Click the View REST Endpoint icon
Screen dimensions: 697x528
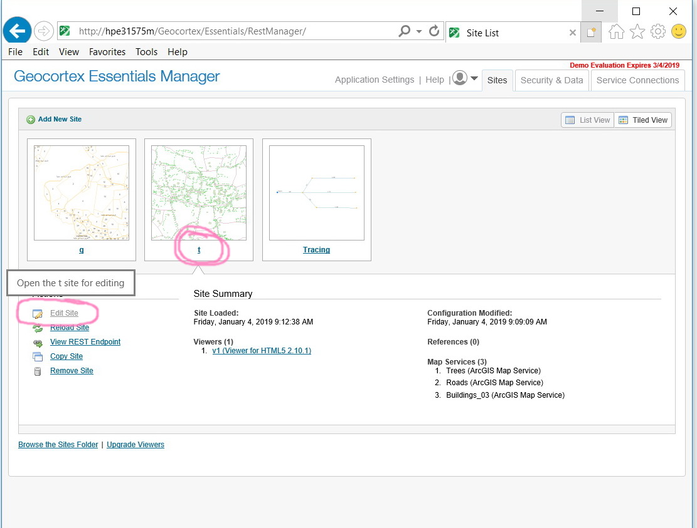(x=38, y=343)
